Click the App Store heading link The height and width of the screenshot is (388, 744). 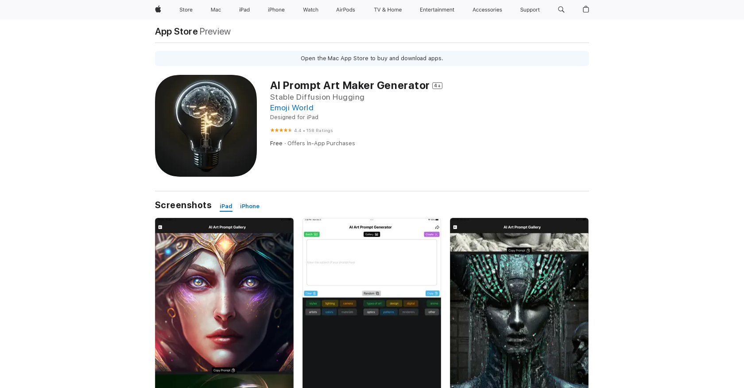[176, 31]
